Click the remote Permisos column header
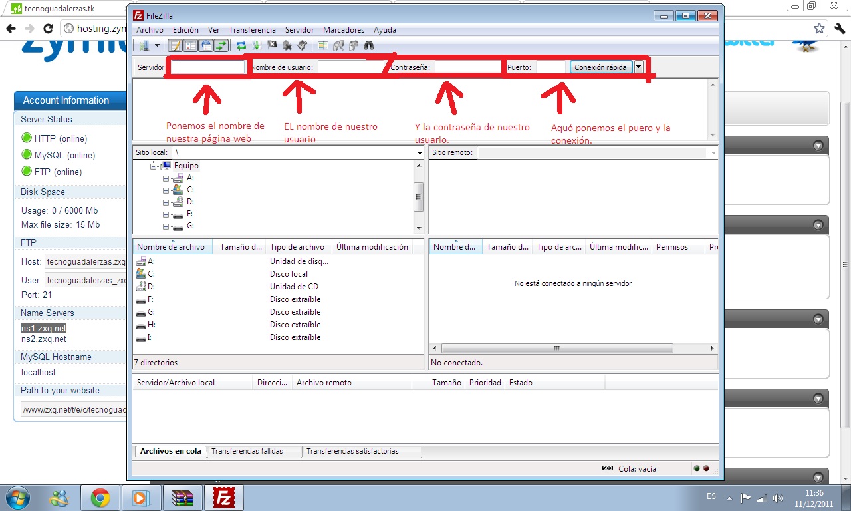851x511 pixels. (679, 247)
